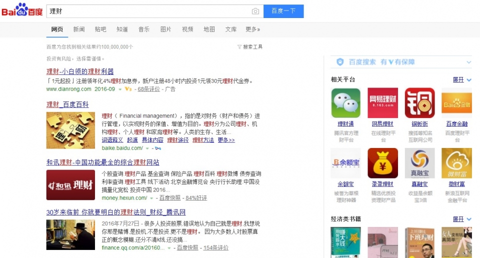The image size is (480, 258).
Task: Click the 铜板街 coin icon
Action: (419, 103)
